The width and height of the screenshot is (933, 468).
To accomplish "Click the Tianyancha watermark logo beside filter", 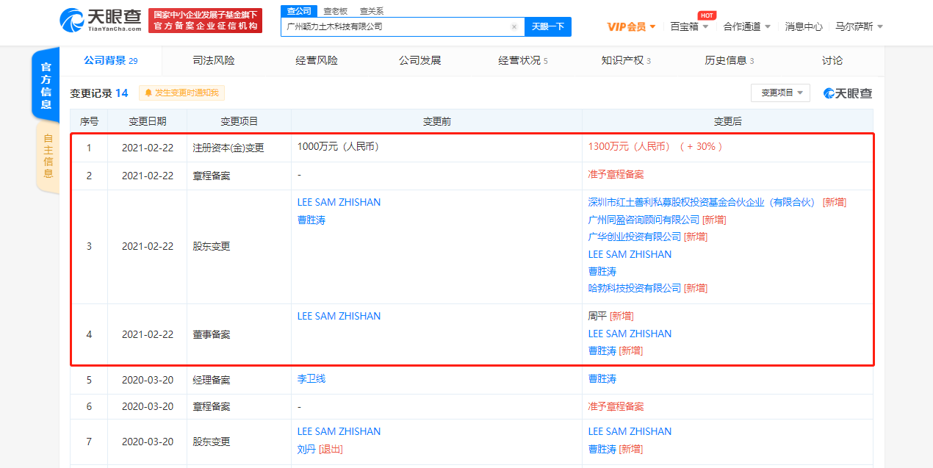I will [848, 93].
